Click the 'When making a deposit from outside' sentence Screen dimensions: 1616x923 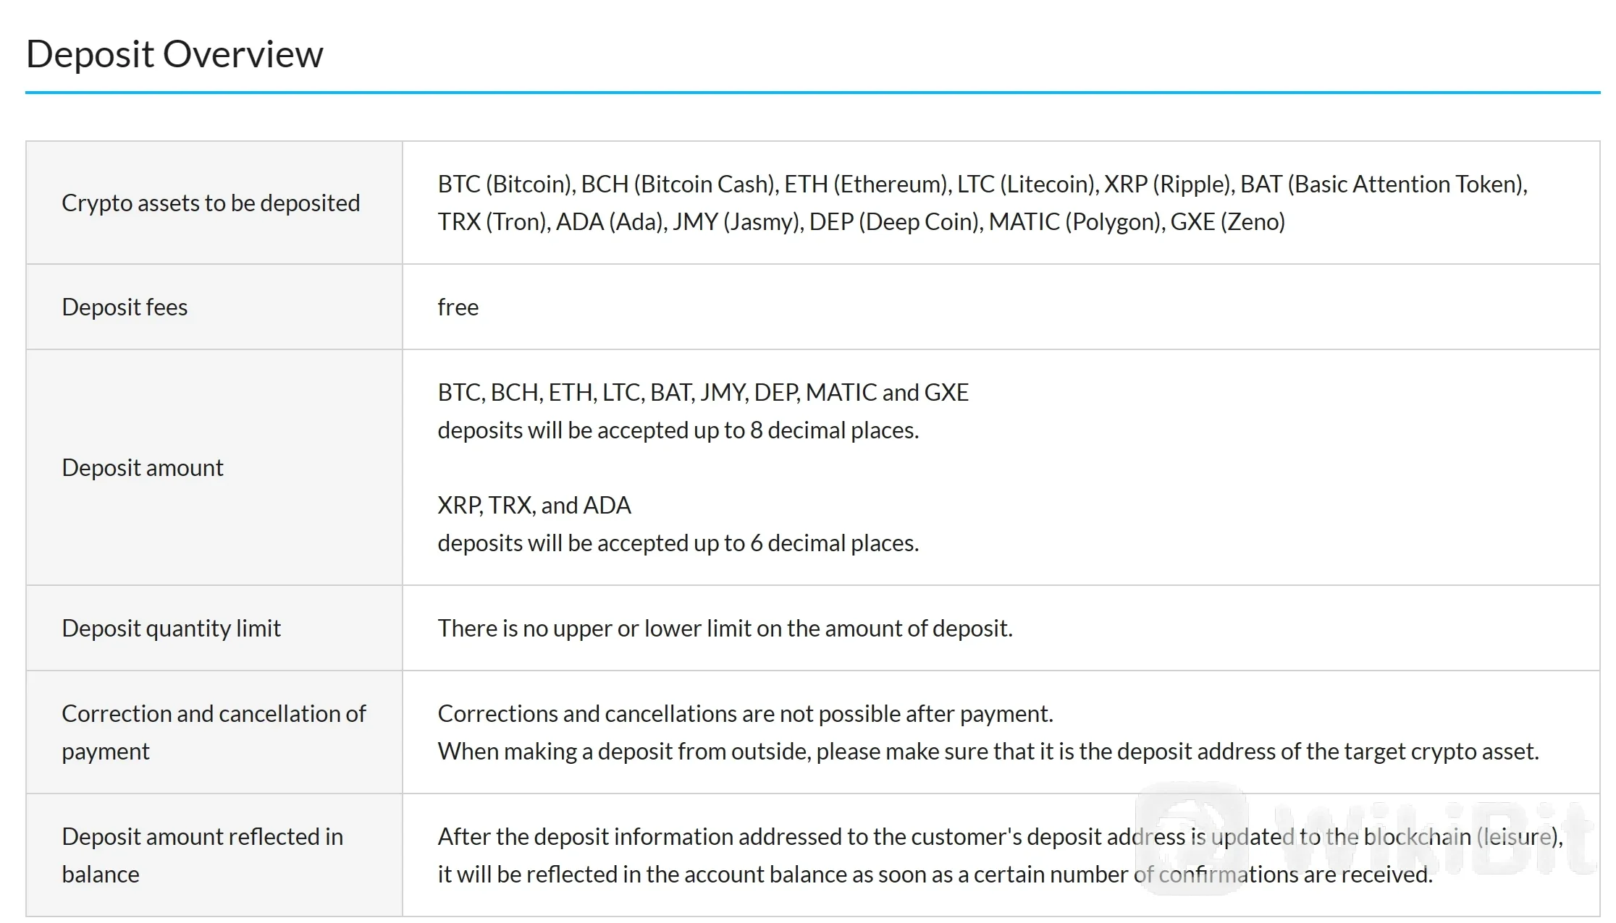(988, 752)
